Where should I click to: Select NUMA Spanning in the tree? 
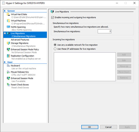coord(18,27)
